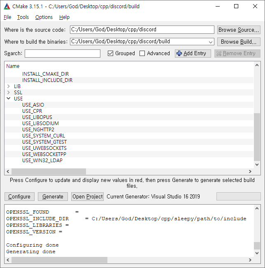Expand the SSL group
Screen dimensions: 265x268
(x=8, y=93)
